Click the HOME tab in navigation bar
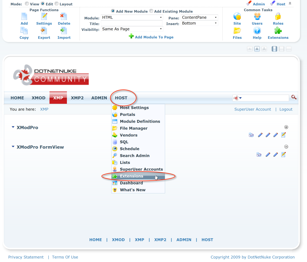 click(17, 98)
